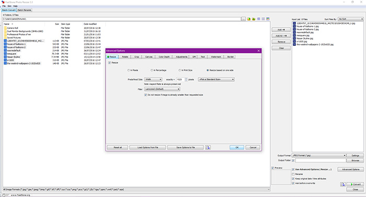366x197 pixels.
Task: Open the Pick a Standard Size dropdown
Action: point(216,80)
